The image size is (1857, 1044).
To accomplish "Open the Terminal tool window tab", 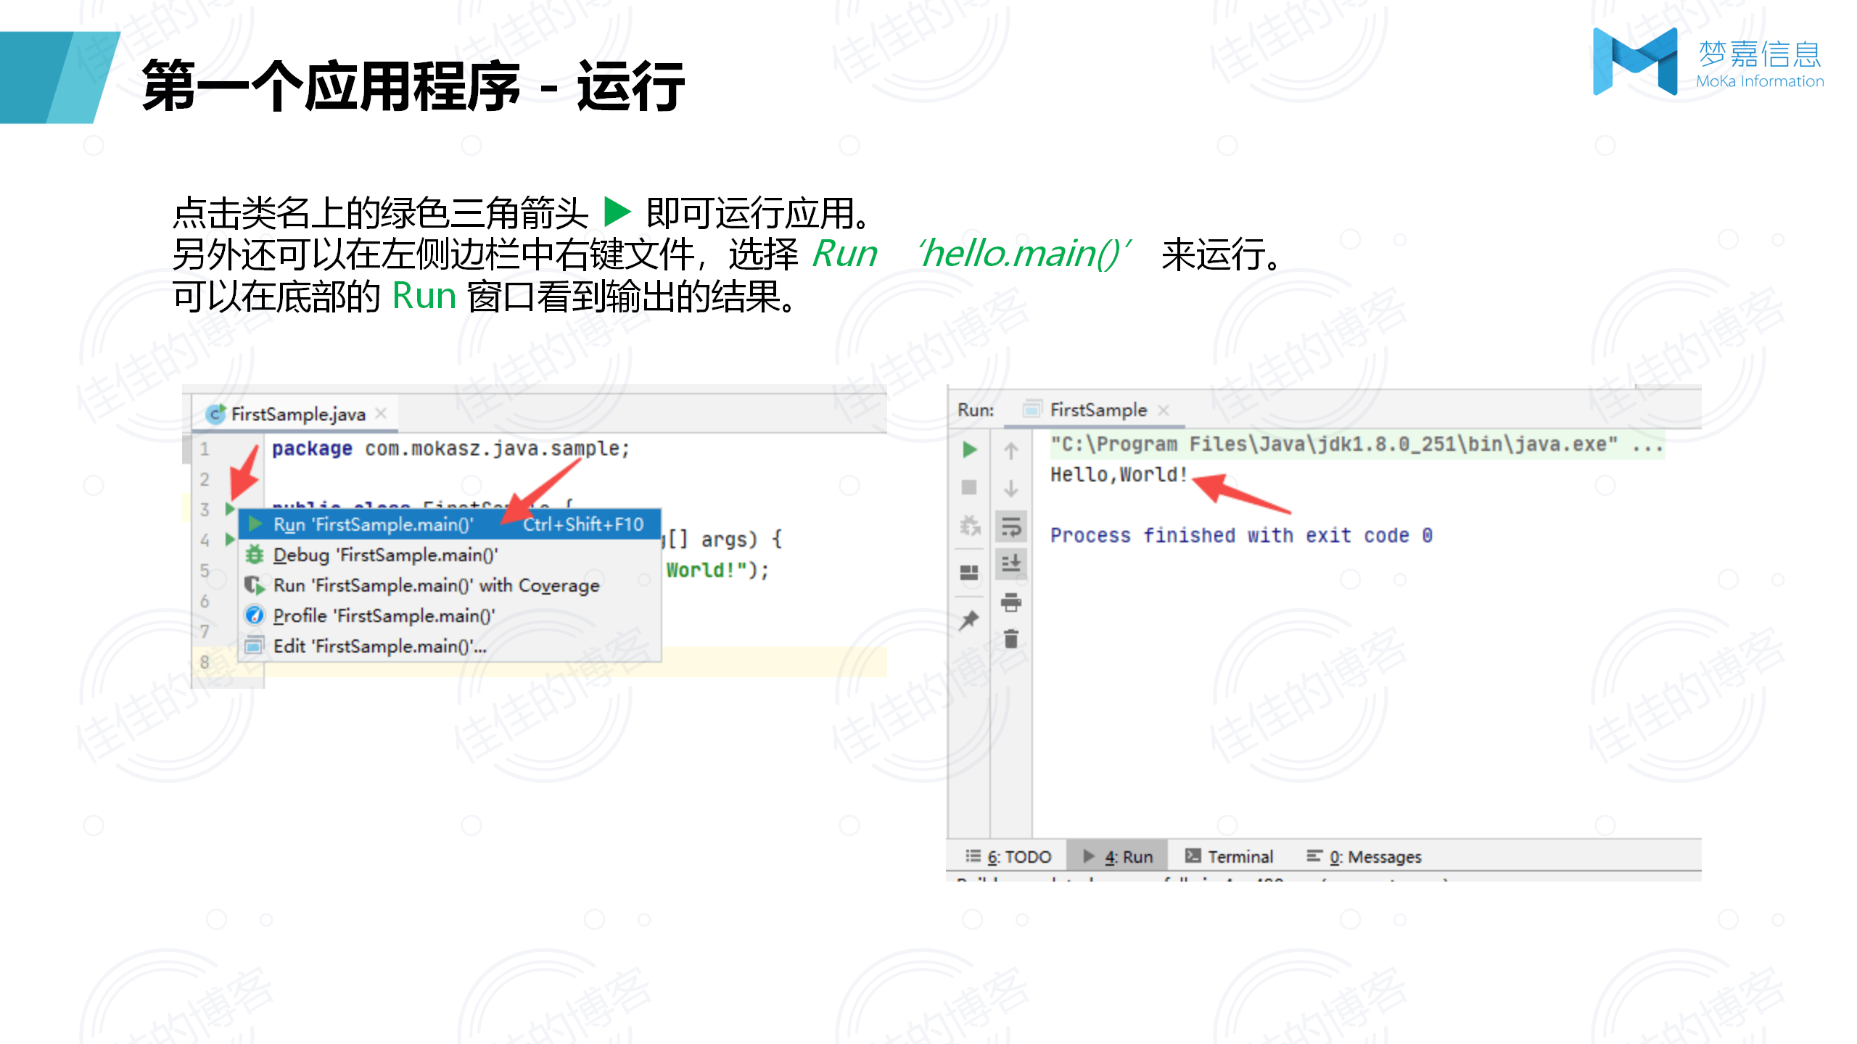I will 1229,856.
